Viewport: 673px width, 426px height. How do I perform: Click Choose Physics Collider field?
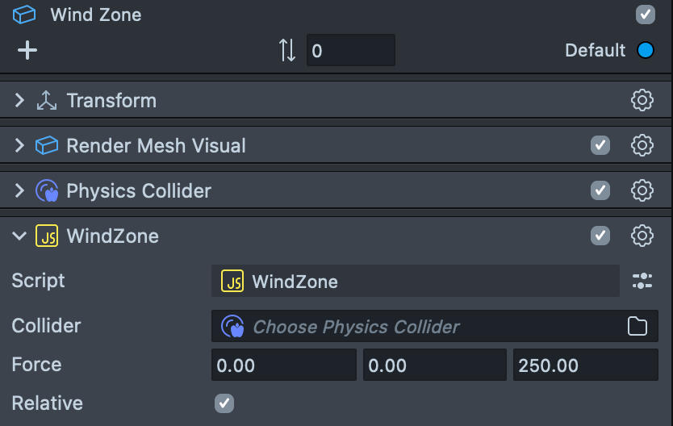(434, 326)
